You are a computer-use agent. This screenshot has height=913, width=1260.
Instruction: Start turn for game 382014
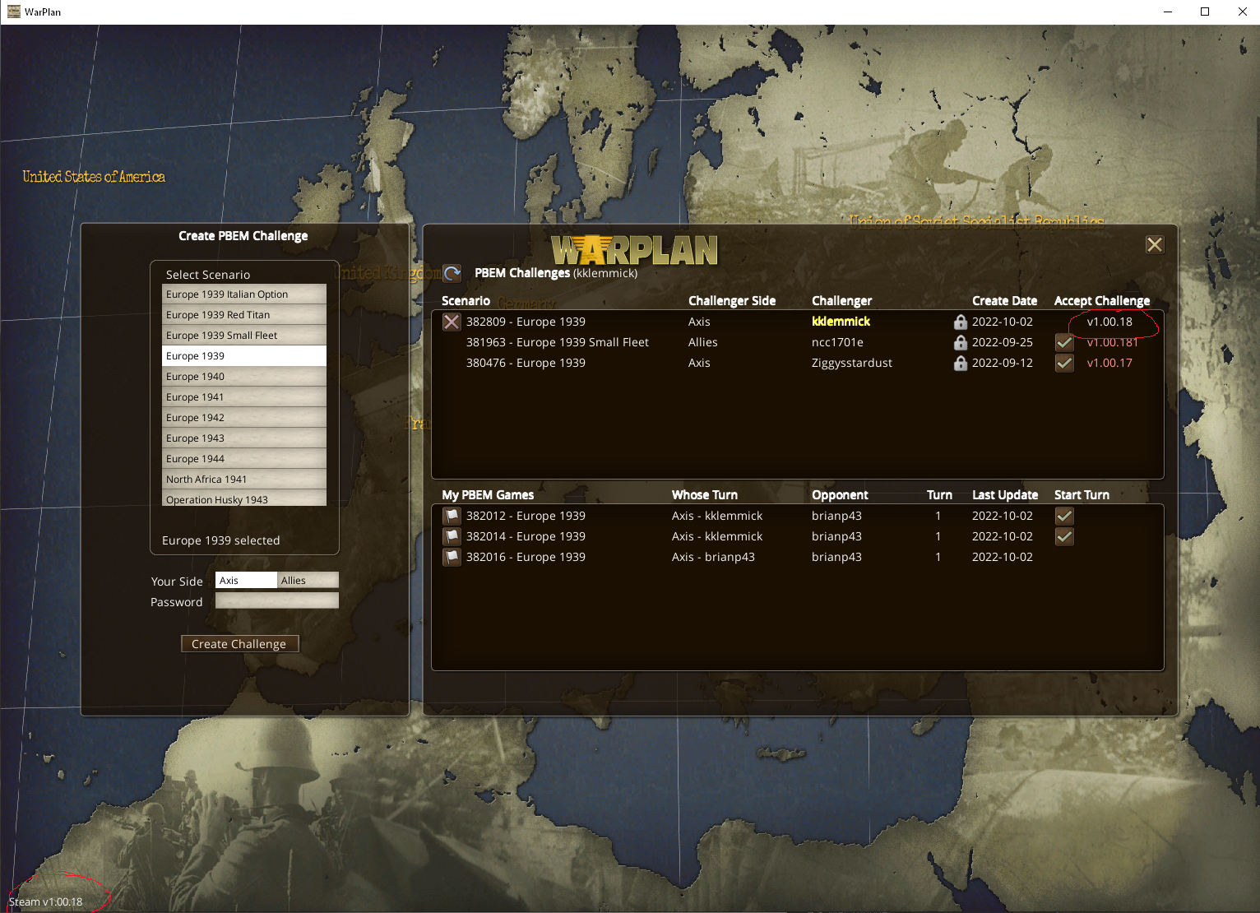pyautogui.click(x=1064, y=536)
